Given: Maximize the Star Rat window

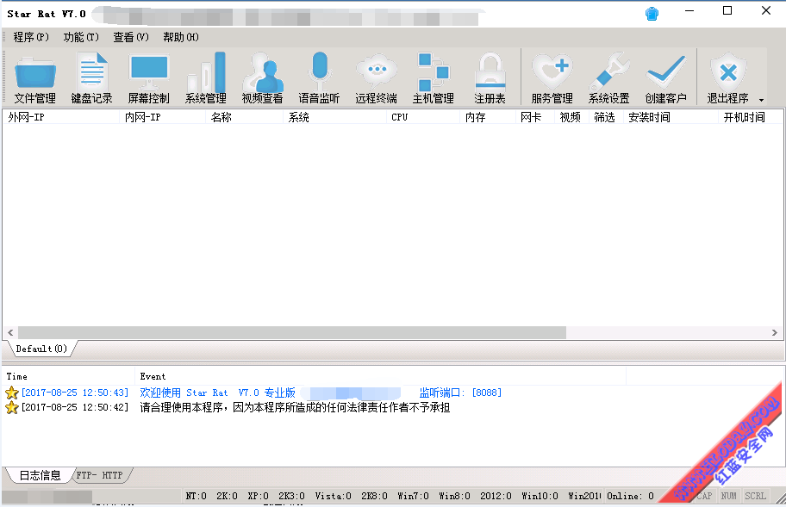Looking at the screenshot, I should click(727, 10).
